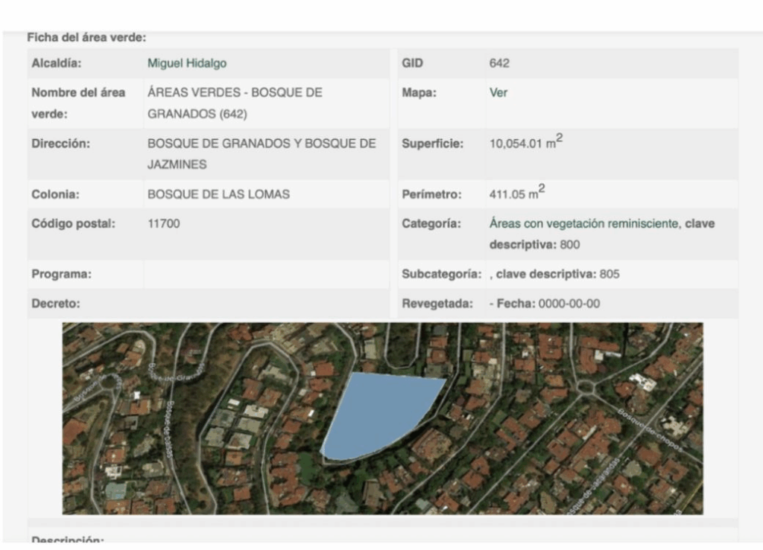Click the postal code value 11700
Viewport: 763px width, 550px height.
[x=164, y=223]
